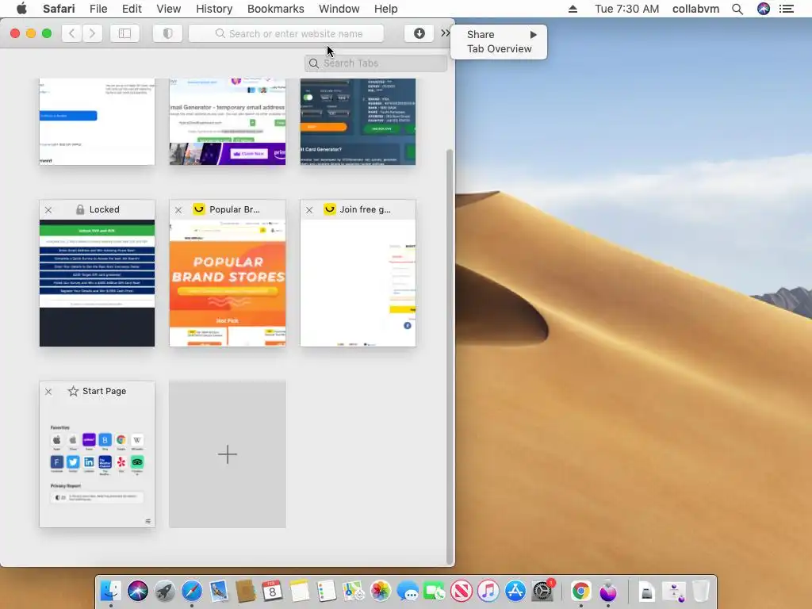This screenshot has height=609, width=812.
Task: Expand the Share submenu arrow
Action: (x=534, y=35)
